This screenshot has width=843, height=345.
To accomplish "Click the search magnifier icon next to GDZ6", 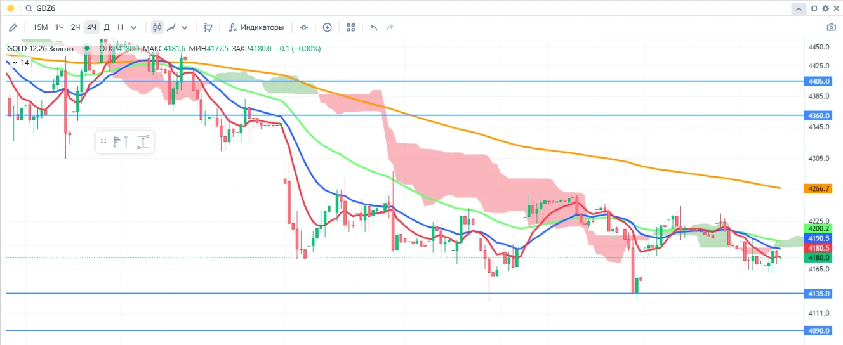I will tap(29, 9).
